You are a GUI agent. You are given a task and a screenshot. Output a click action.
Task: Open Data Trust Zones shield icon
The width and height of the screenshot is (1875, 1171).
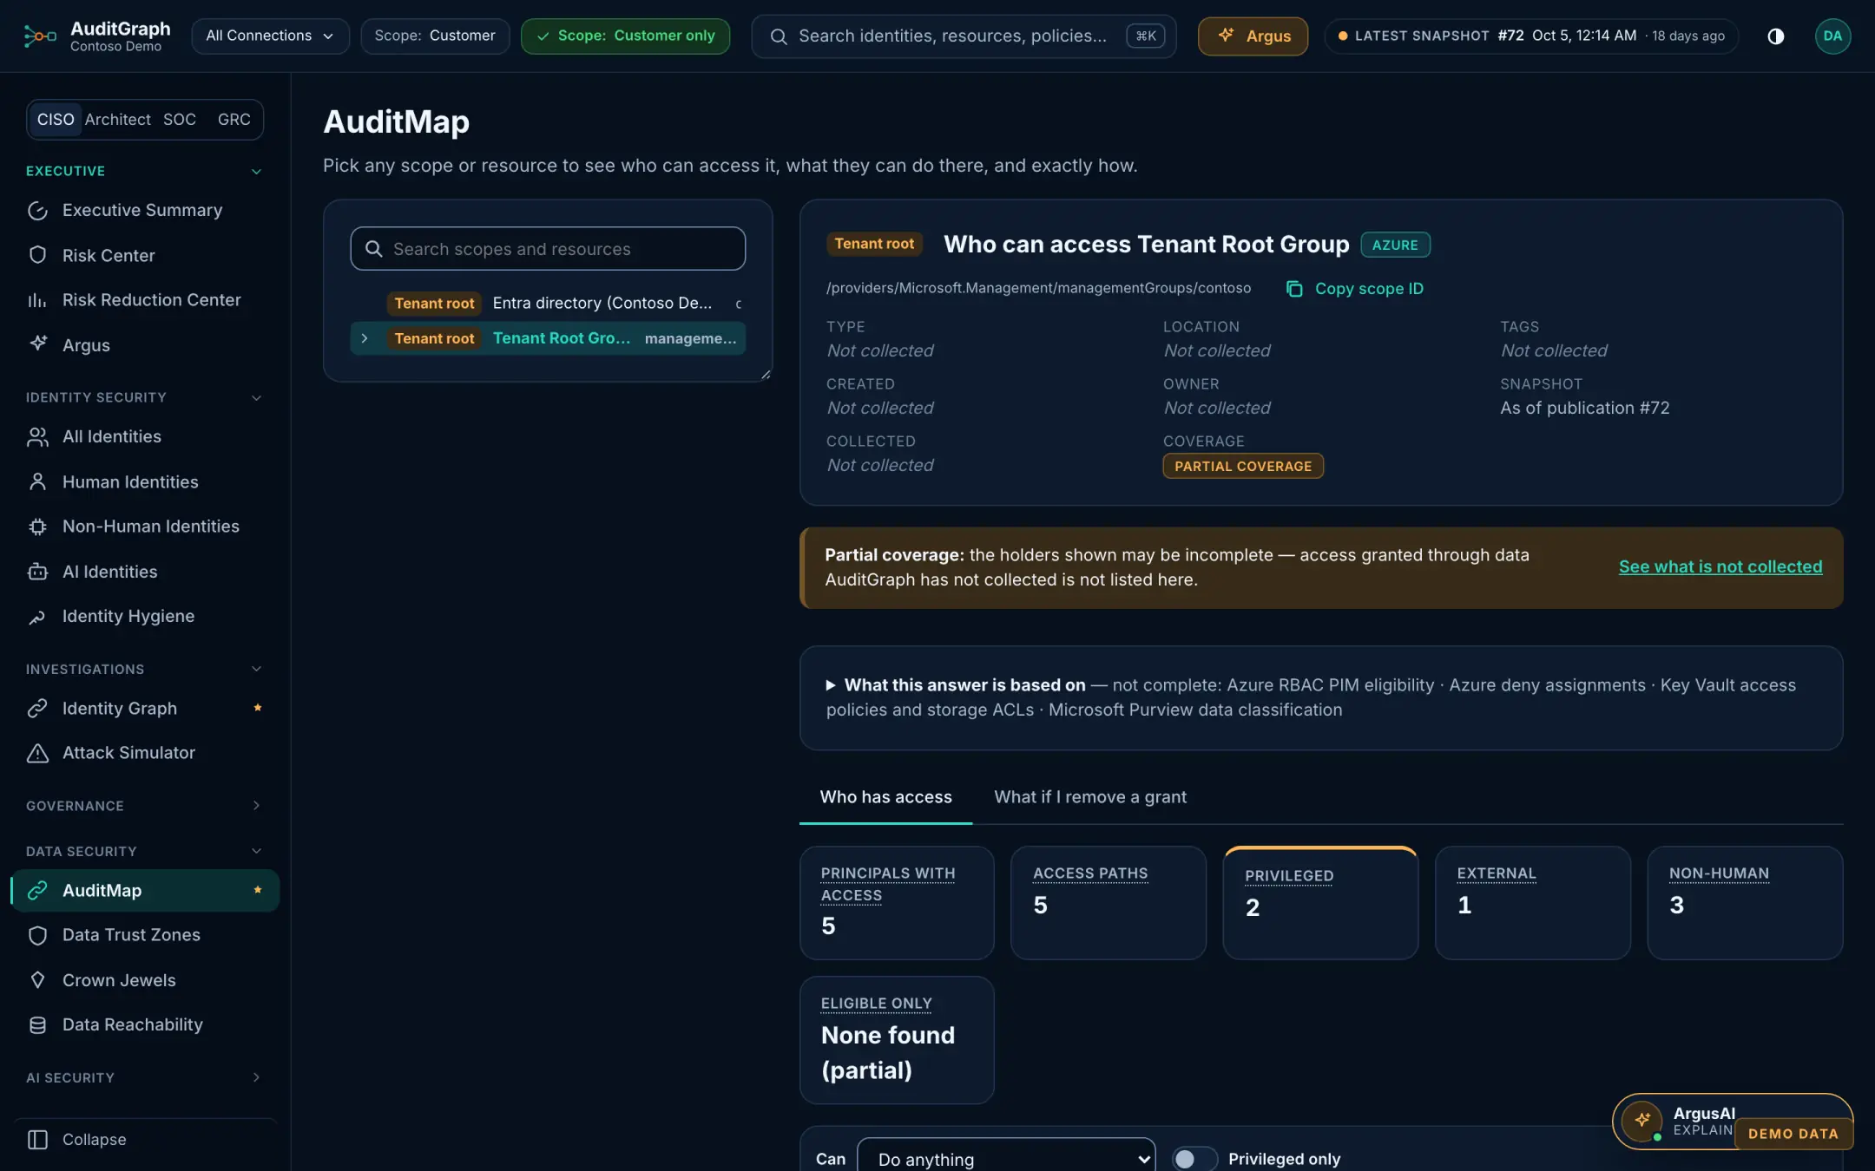pyautogui.click(x=37, y=935)
